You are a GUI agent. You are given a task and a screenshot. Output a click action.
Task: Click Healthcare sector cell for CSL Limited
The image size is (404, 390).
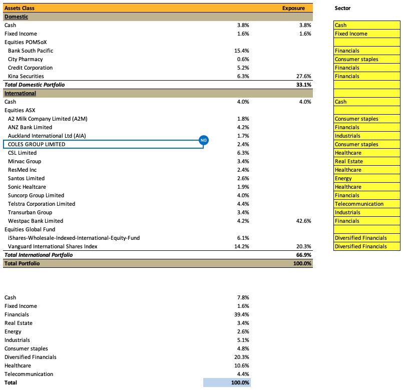[x=366, y=153]
